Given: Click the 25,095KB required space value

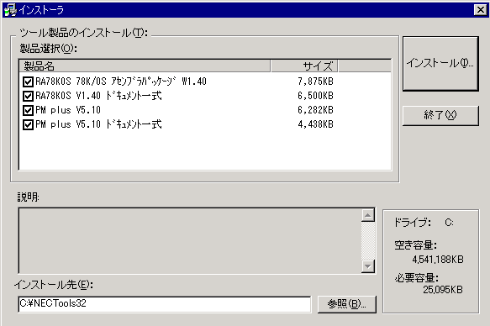Looking at the screenshot, I should point(443,290).
